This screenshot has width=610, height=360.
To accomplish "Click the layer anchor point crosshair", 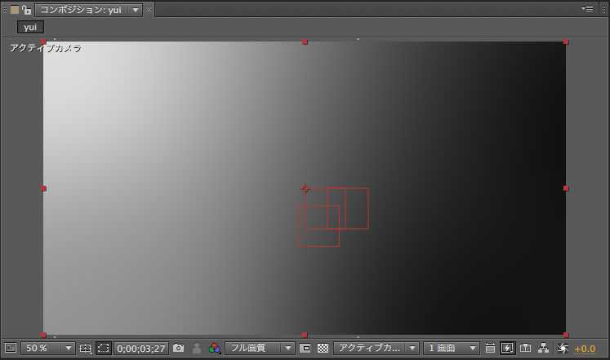I will pyautogui.click(x=305, y=189).
